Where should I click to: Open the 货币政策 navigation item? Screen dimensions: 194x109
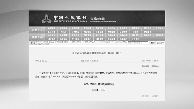point(75,28)
